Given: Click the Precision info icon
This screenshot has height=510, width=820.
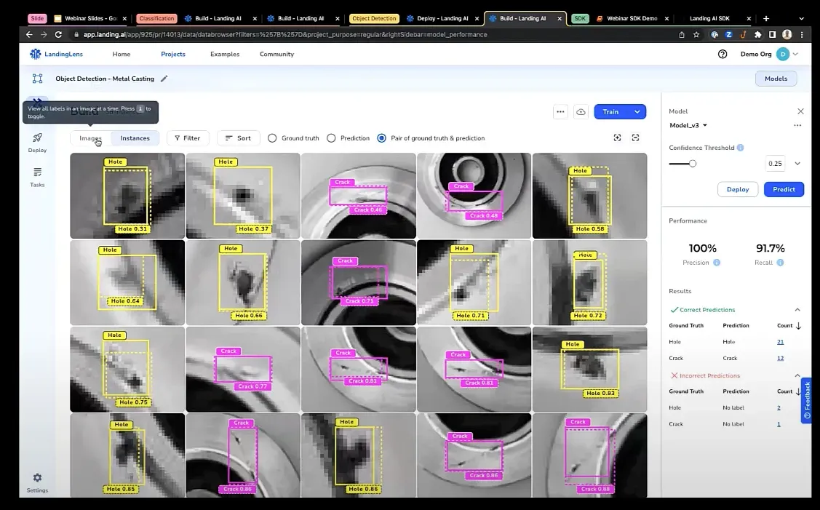Looking at the screenshot, I should click(x=717, y=263).
